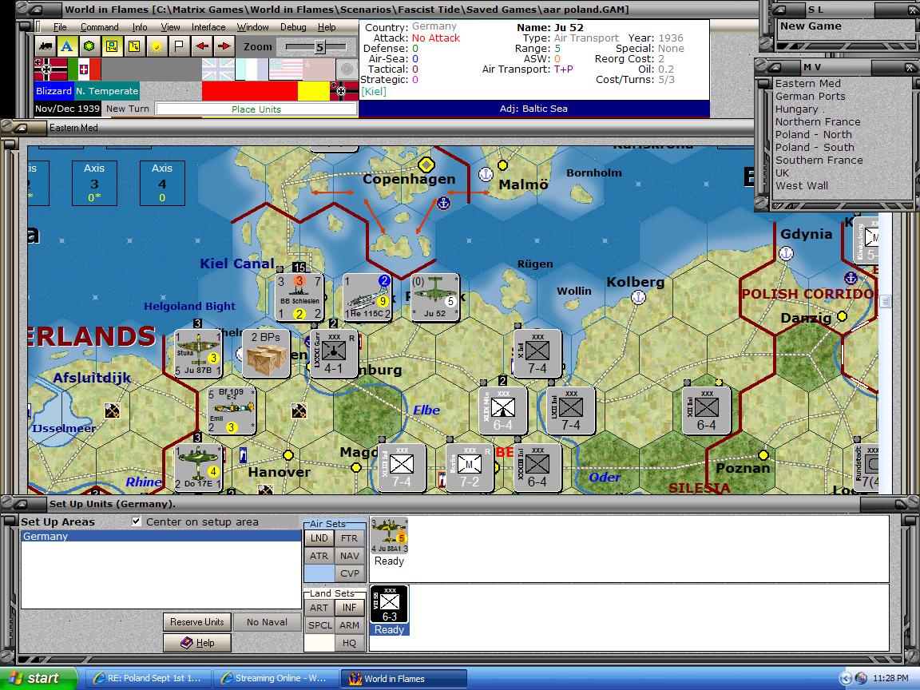
Task: Toggle the ARM land set filter
Action: coord(350,625)
